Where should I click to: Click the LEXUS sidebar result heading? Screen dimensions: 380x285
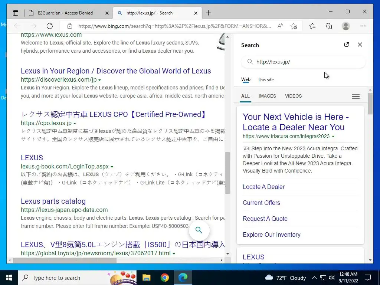pyautogui.click(x=253, y=257)
